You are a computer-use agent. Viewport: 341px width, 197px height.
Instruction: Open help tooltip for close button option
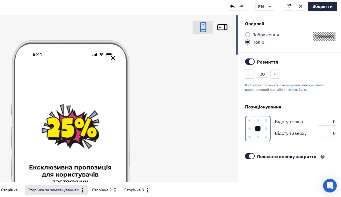coord(322,157)
